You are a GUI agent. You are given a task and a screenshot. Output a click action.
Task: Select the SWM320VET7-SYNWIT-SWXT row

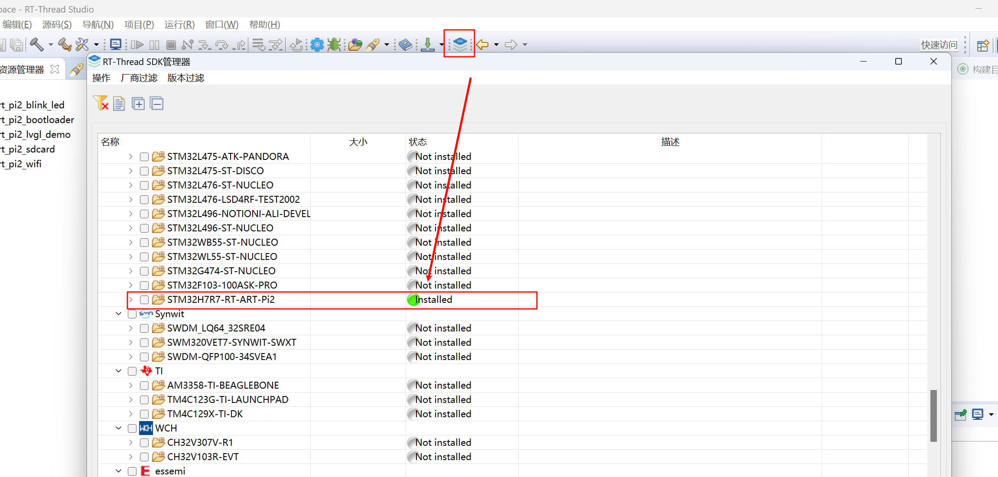coord(512,342)
